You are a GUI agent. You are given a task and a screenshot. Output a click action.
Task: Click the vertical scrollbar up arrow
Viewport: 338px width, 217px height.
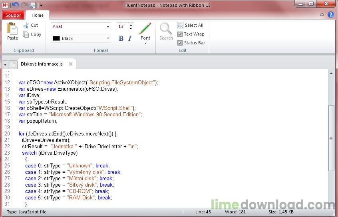(x=331, y=74)
